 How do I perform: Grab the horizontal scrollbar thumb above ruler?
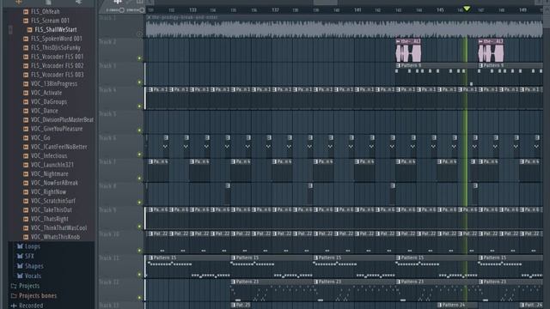(325, 3)
